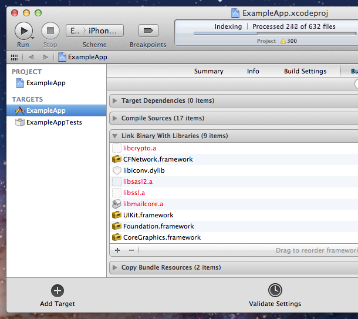Select the ExampleApp target

tap(56, 110)
